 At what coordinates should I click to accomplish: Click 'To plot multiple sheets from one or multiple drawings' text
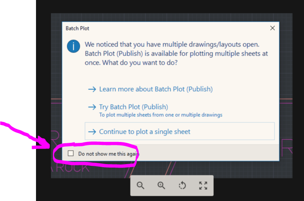click(161, 115)
